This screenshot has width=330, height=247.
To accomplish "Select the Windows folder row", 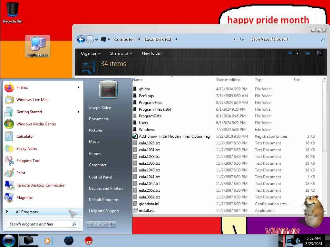I will (224, 130).
